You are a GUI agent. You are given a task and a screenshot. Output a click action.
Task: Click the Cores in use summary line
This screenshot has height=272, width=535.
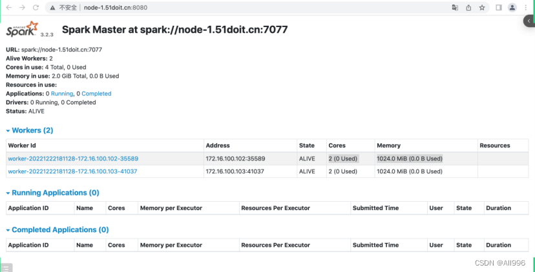tap(46, 68)
